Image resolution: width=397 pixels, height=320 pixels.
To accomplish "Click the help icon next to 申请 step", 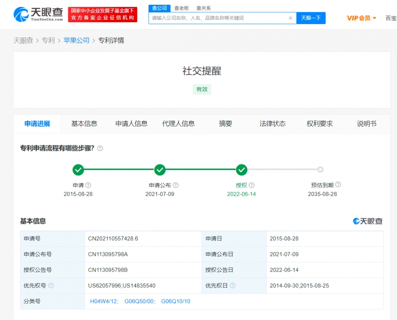I will tap(88, 185).
